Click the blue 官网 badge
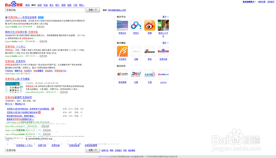The width and height of the screenshot is (276, 158). 41,17
